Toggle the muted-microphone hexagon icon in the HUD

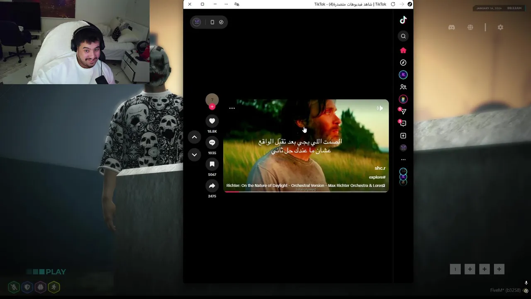(x=14, y=287)
